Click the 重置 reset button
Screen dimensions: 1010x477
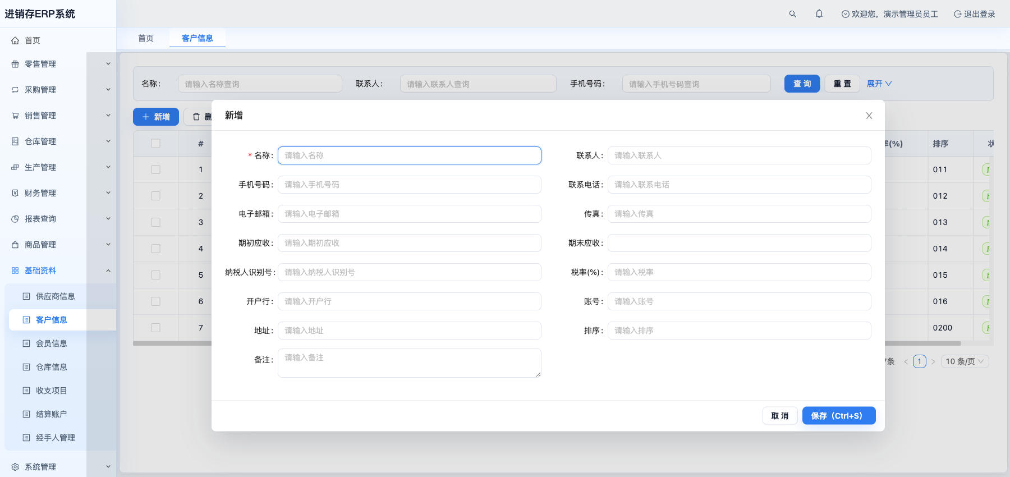point(842,84)
